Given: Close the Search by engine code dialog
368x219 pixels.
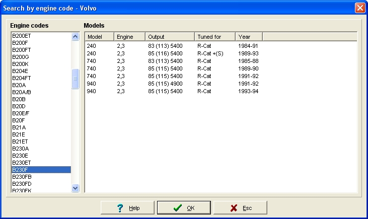Looking at the screenshot, I should [x=360, y=8].
